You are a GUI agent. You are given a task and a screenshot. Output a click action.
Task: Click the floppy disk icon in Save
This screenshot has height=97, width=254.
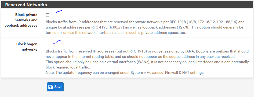click(x=51, y=87)
